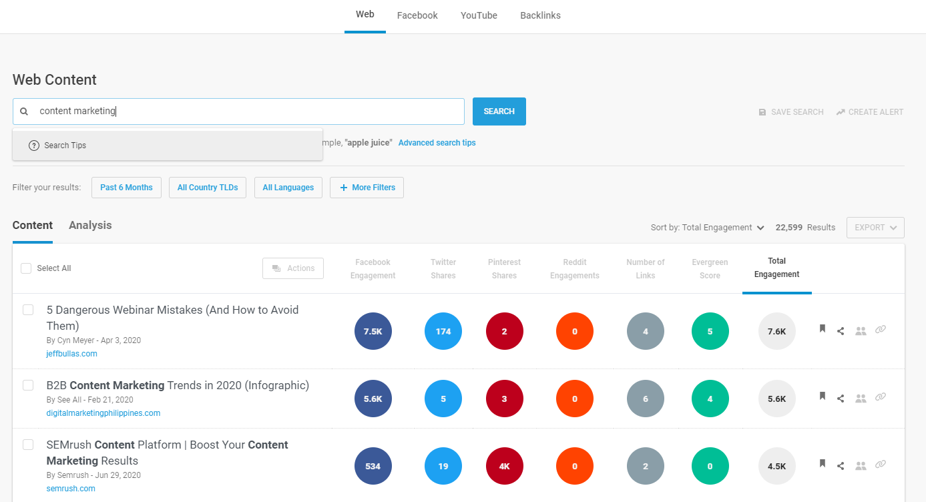
Task: Expand the All Languages filter
Action: (288, 188)
